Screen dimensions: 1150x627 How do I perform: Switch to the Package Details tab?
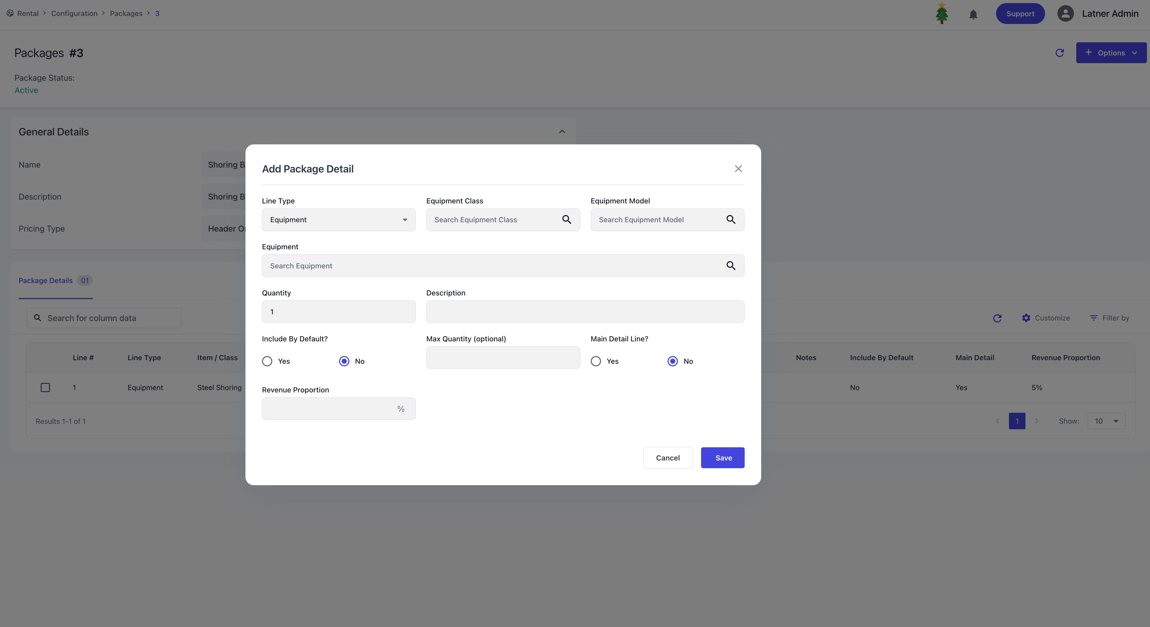[x=46, y=280]
